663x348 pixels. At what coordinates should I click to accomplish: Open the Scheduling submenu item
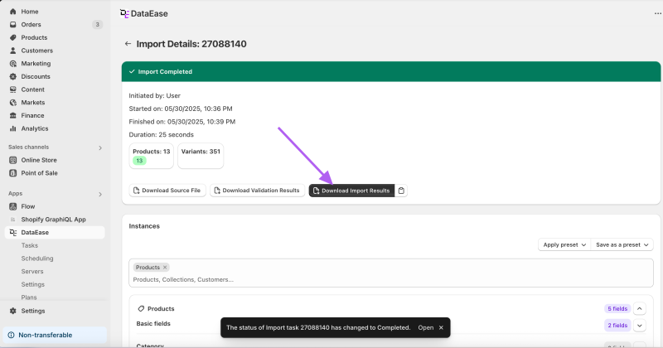pyautogui.click(x=37, y=259)
